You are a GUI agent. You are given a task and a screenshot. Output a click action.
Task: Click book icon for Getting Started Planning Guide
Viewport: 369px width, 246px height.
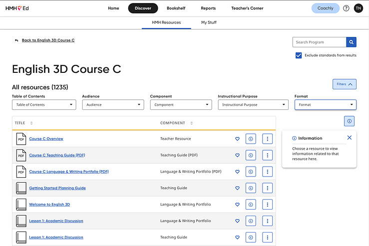[21, 188]
